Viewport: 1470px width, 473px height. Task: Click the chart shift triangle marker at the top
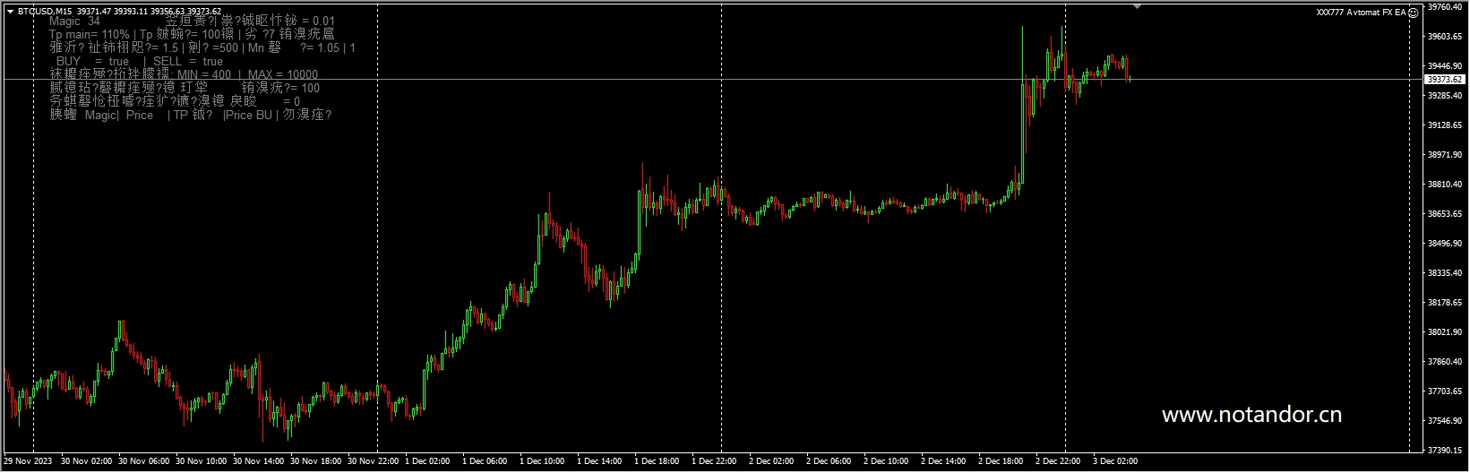[x=1137, y=7]
